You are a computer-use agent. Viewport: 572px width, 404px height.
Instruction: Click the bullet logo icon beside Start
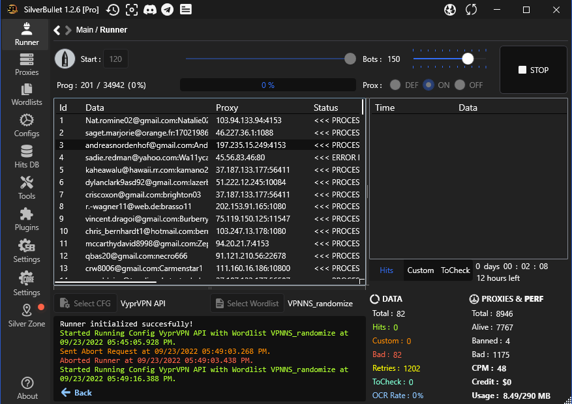(65, 59)
